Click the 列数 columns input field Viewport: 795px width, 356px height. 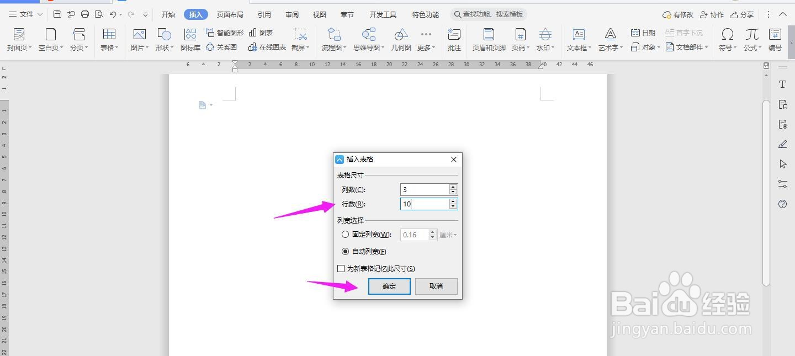click(425, 189)
